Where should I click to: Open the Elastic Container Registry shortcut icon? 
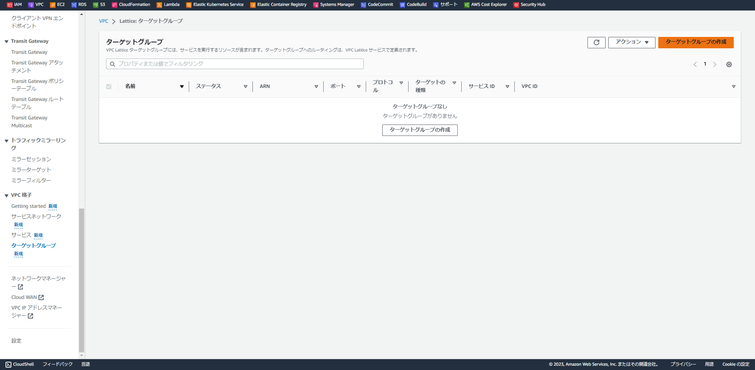tap(253, 5)
